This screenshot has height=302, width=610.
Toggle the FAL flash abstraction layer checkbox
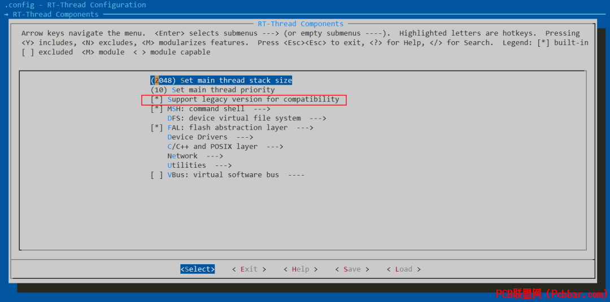157,128
